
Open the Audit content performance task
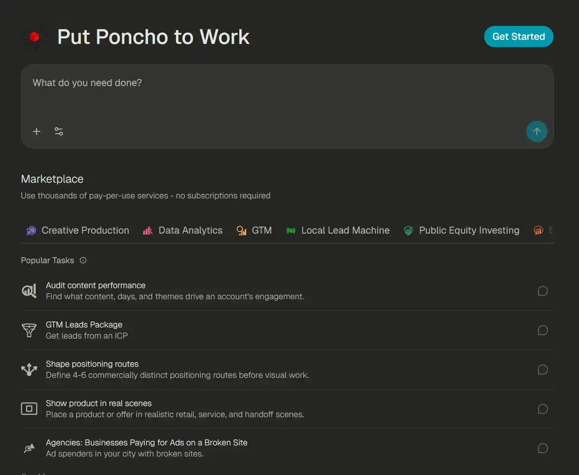click(287, 291)
